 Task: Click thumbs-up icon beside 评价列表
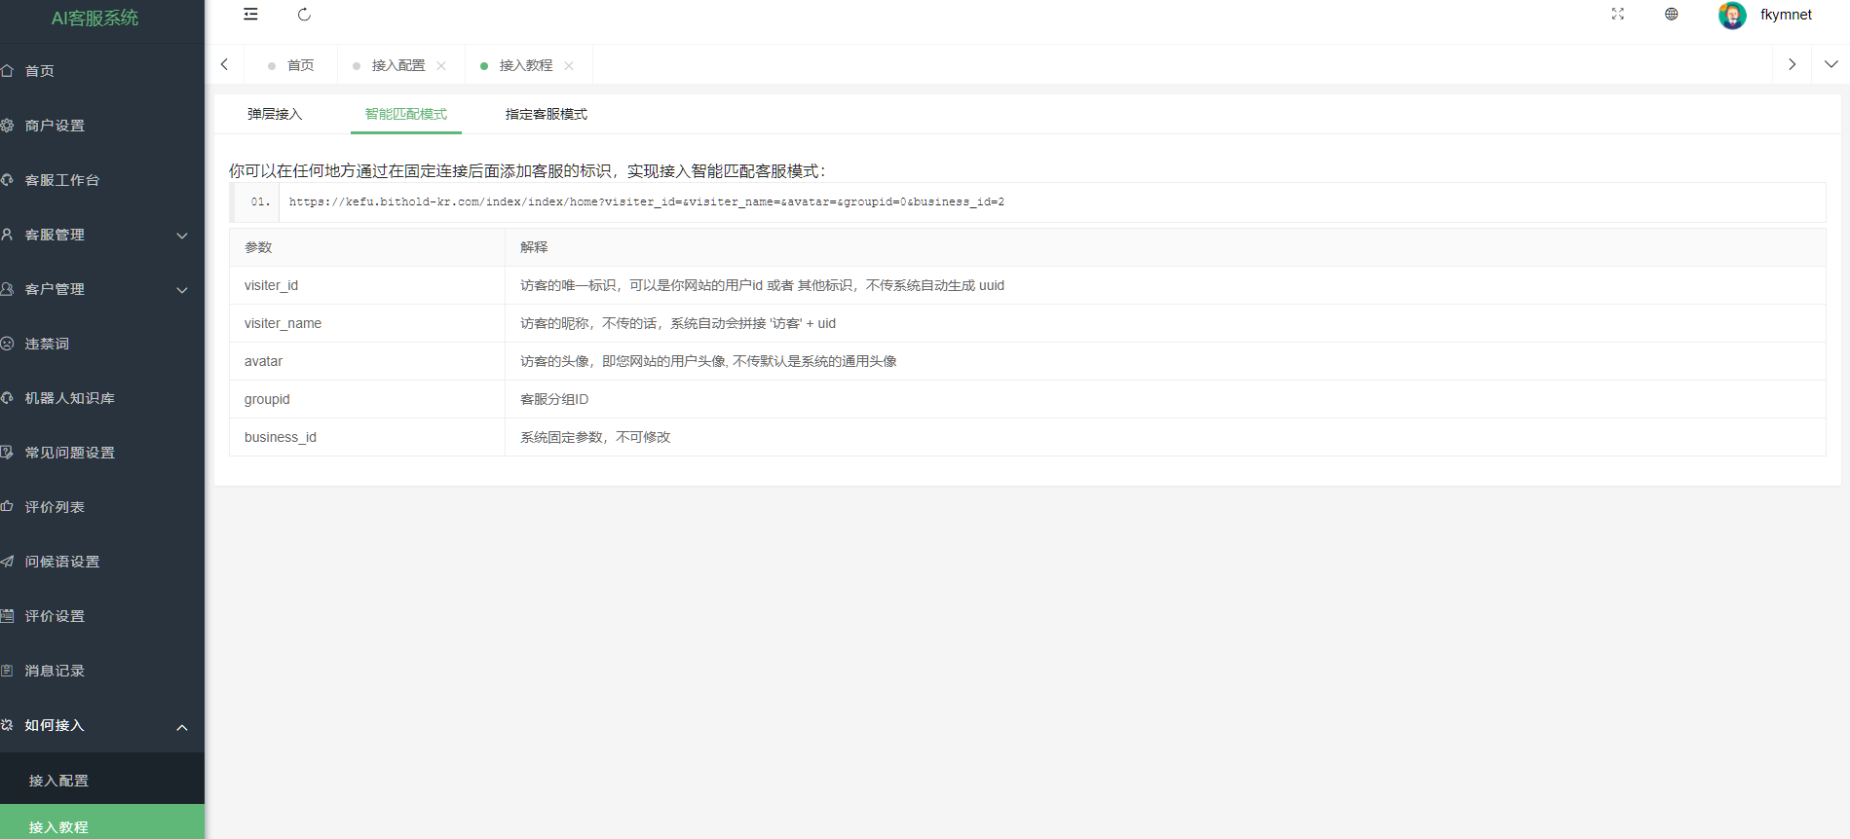pos(7,507)
